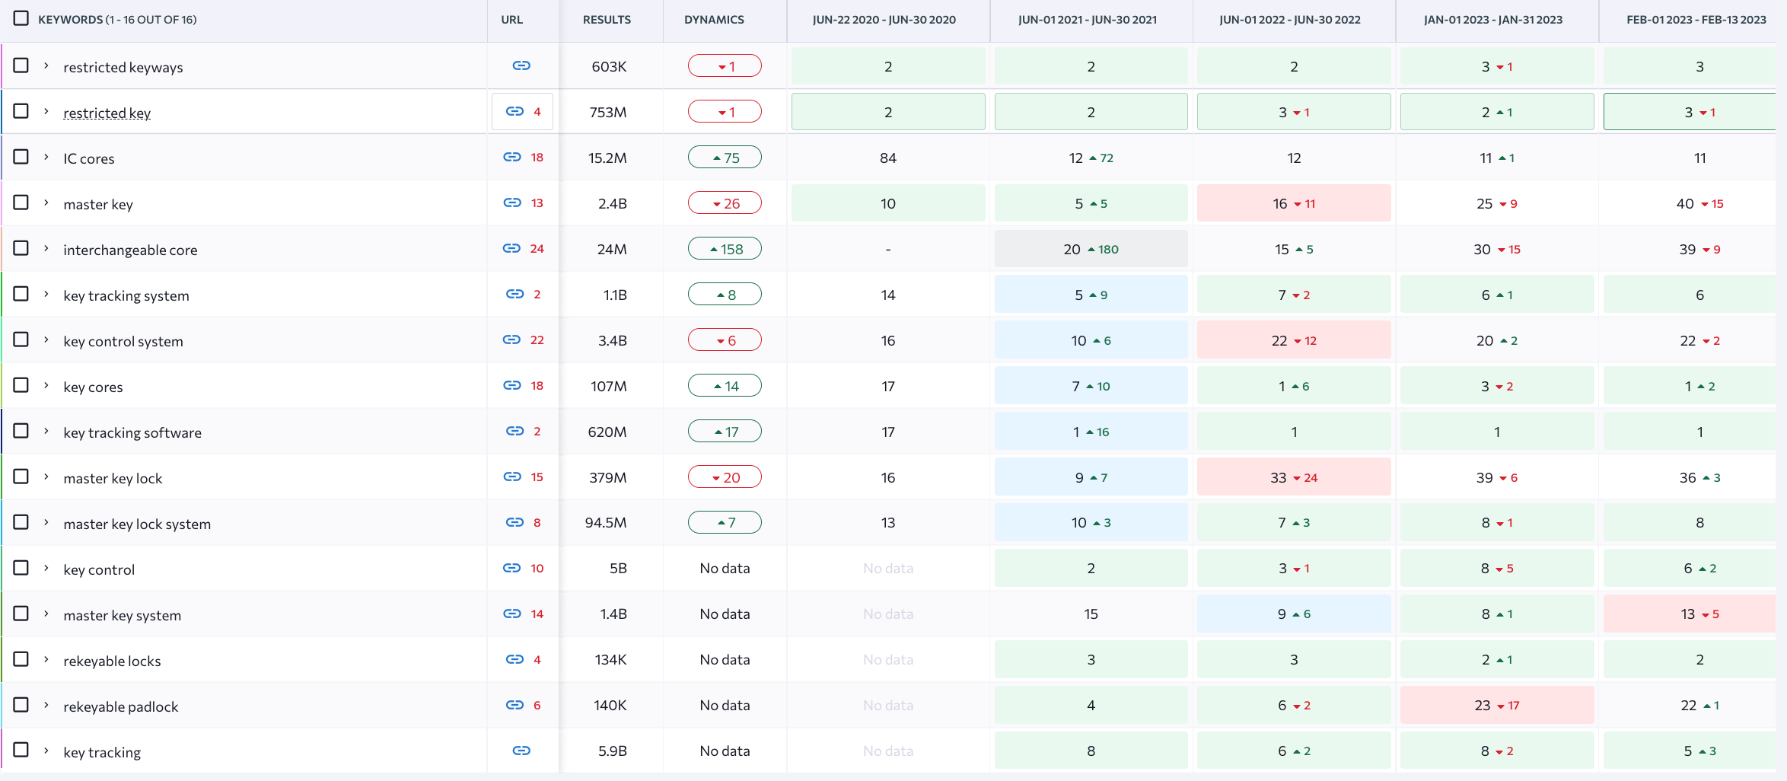The height and width of the screenshot is (781, 1787).
Task: Click the master key lock dynamics badge 20
Action: point(725,477)
